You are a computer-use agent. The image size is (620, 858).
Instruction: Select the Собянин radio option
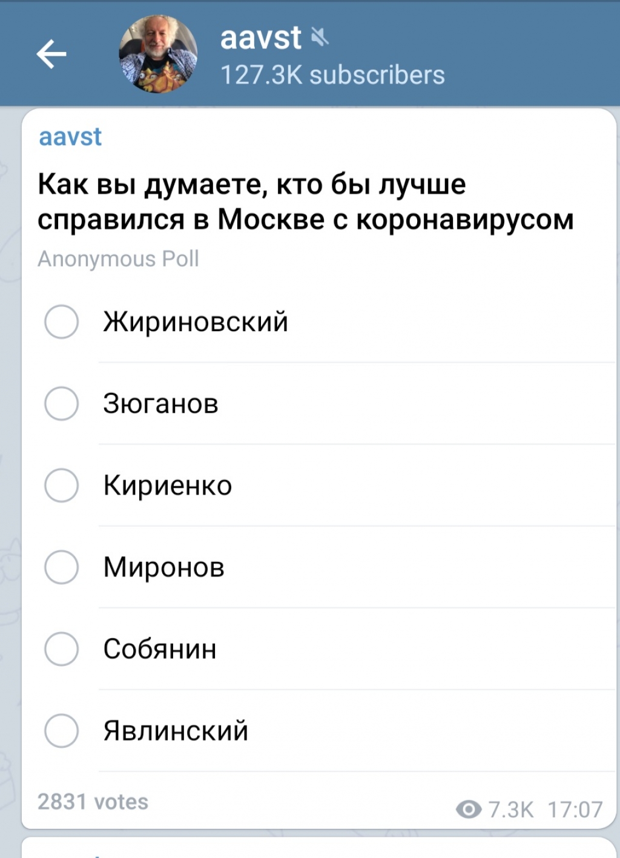[61, 648]
